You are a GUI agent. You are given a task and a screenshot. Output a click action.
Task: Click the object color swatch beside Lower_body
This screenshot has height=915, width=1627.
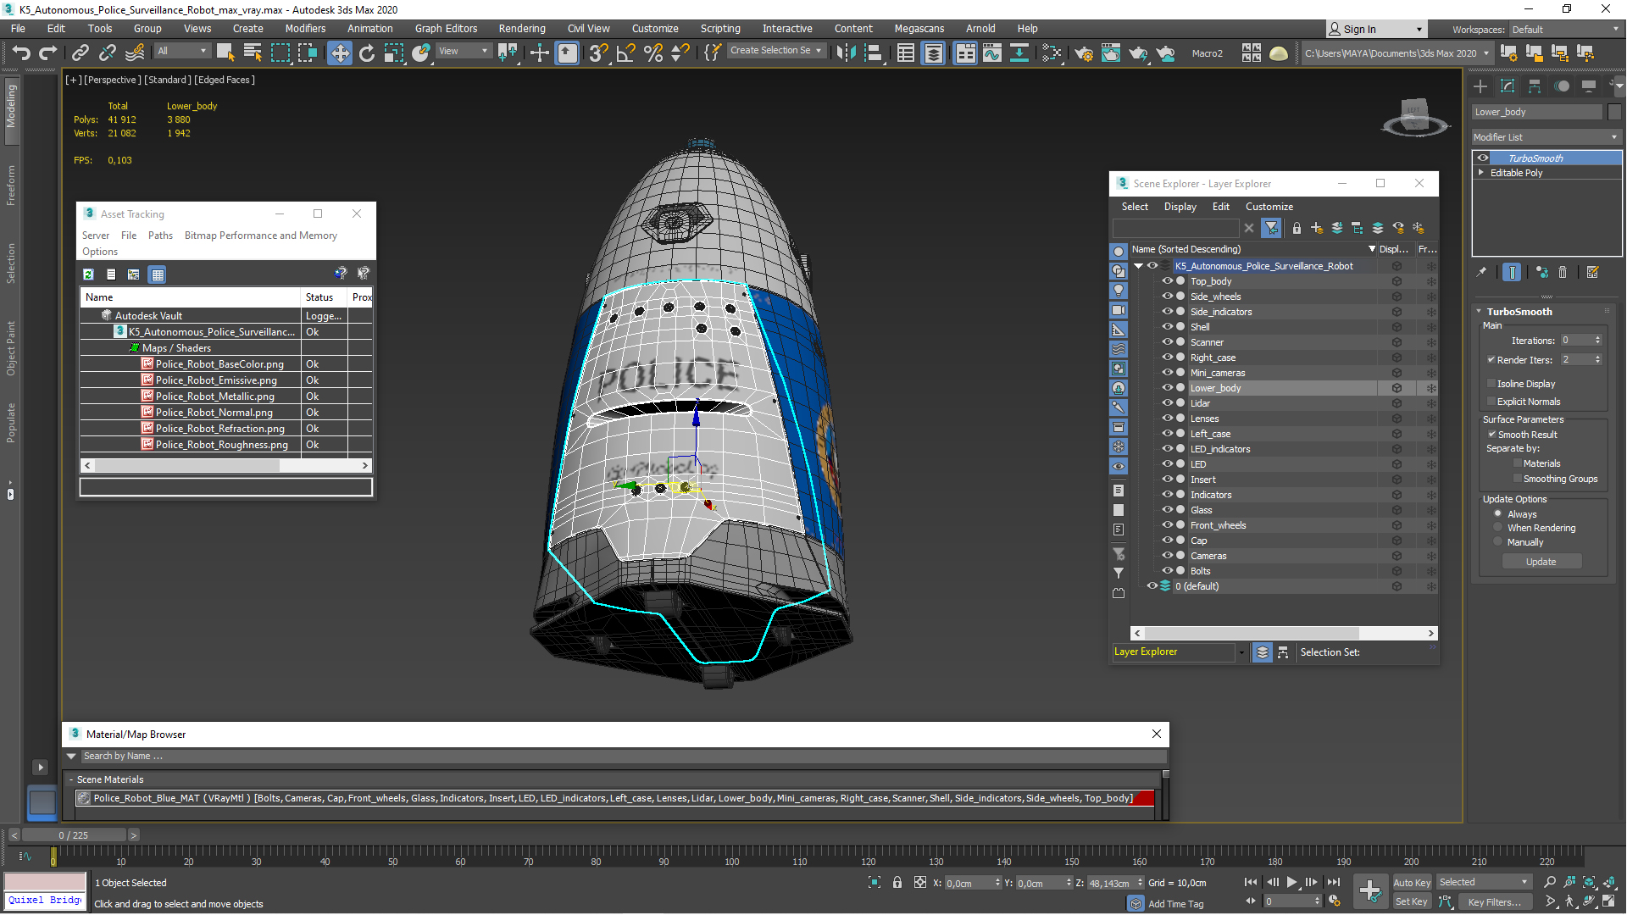tap(1613, 112)
